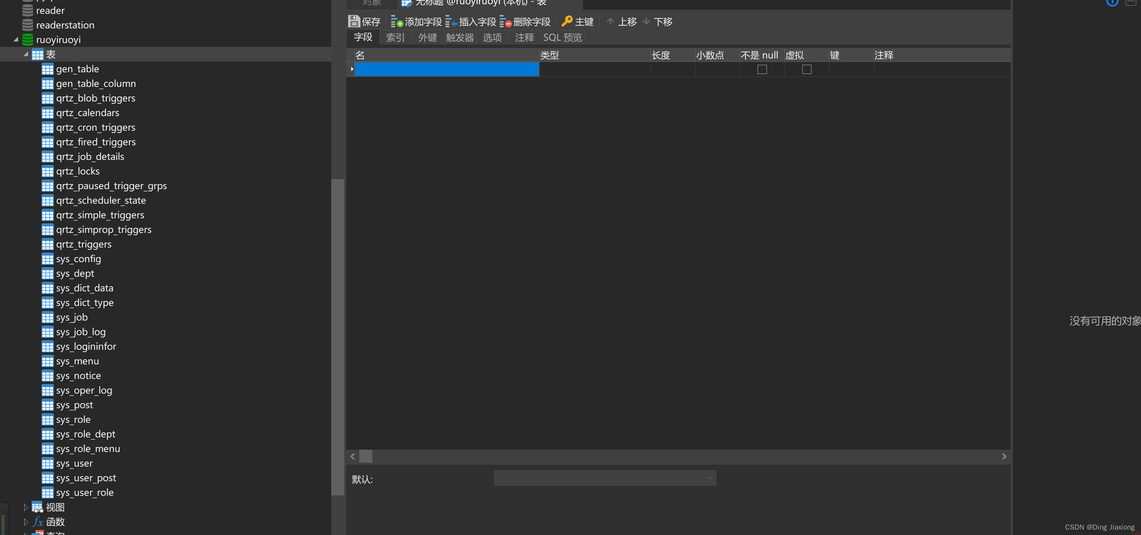Click the Insert Field (插入字段) icon
Screen dimensions: 1141x535
451,21
